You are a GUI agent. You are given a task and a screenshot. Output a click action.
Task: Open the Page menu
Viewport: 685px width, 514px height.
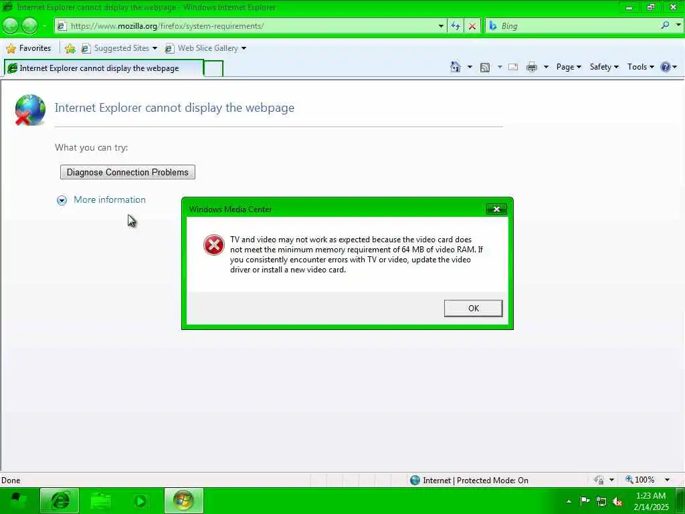click(x=569, y=67)
